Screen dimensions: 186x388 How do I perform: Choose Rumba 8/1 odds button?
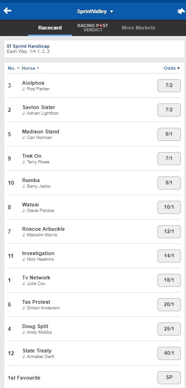pos(169,183)
